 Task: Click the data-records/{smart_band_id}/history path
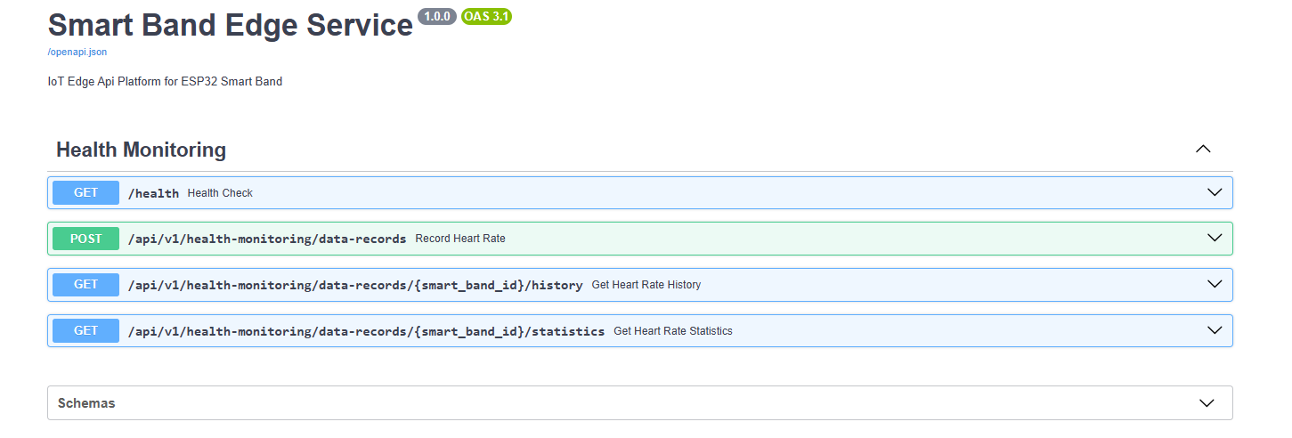tap(355, 285)
